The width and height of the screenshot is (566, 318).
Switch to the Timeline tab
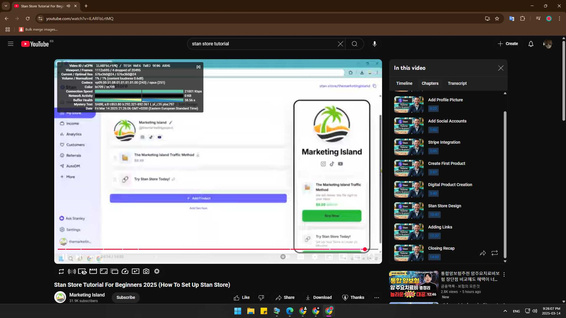pyautogui.click(x=404, y=83)
